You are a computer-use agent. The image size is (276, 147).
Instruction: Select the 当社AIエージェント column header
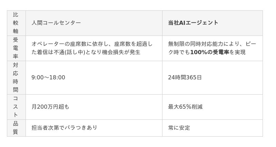(x=213, y=23)
